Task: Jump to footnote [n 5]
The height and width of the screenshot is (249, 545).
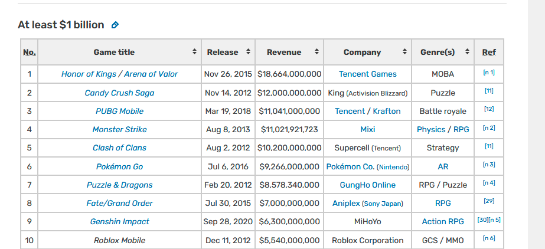Action: pos(495,220)
